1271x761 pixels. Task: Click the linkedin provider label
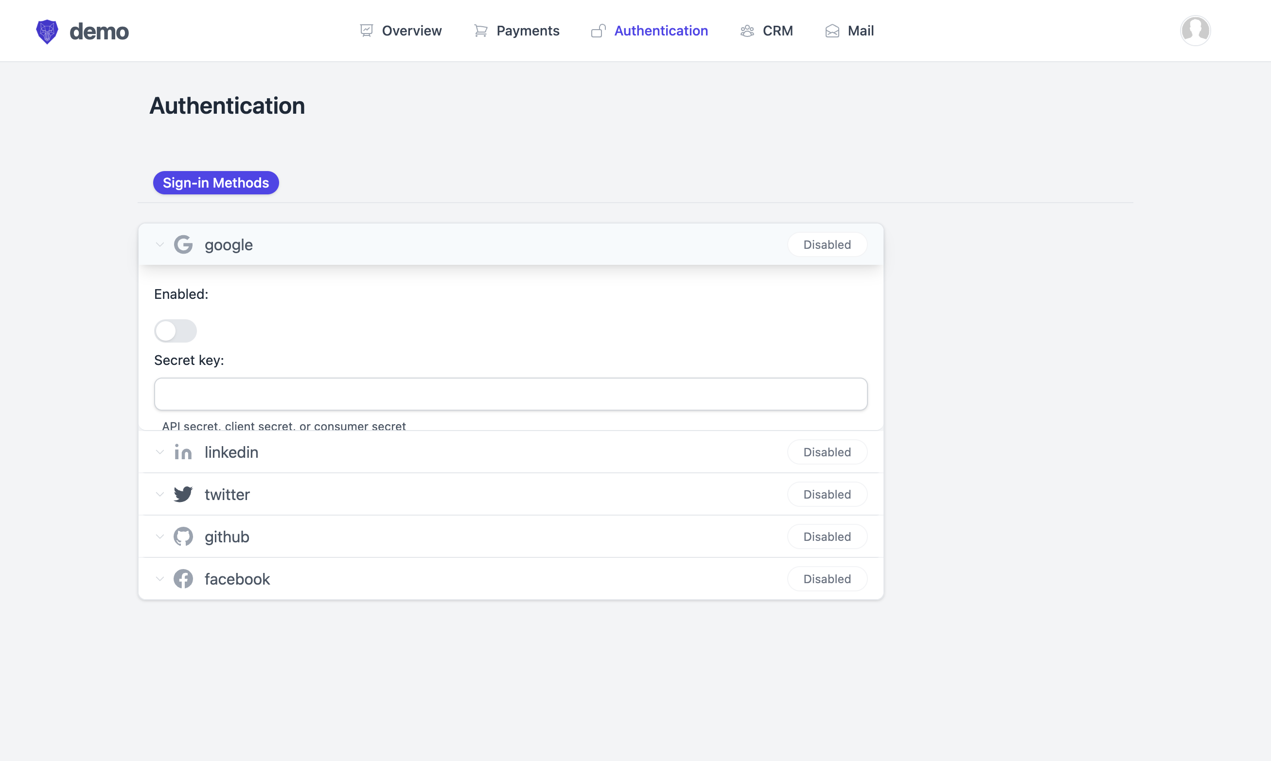click(x=231, y=452)
